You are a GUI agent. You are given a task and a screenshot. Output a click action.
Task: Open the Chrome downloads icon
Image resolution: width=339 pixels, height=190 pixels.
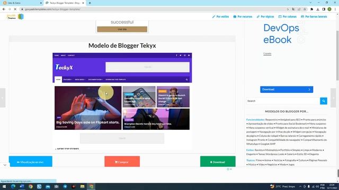318,9
